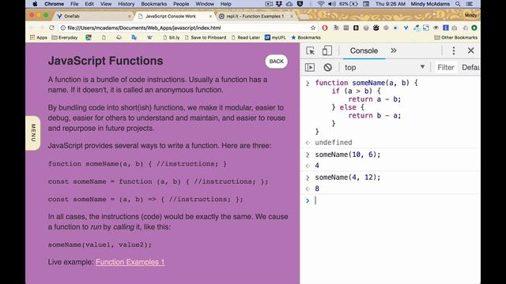The image size is (506, 284).
Task: Click the green circle extension icon
Action: click(474, 28)
